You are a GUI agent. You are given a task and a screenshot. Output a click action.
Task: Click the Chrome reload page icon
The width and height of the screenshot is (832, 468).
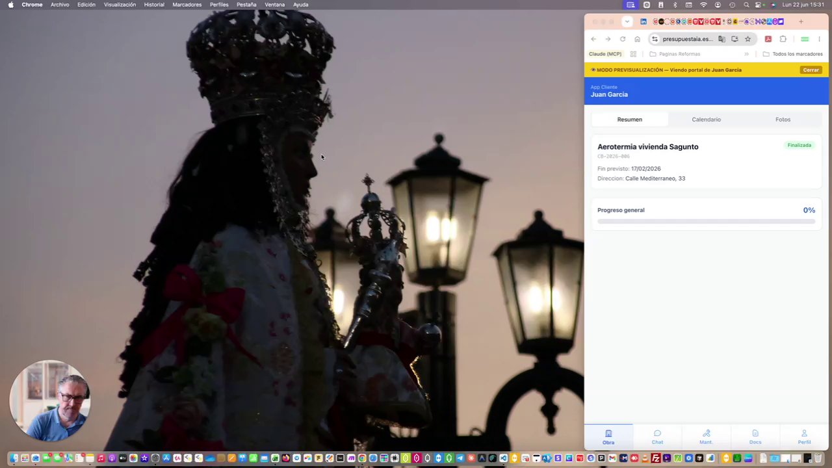[623, 39]
